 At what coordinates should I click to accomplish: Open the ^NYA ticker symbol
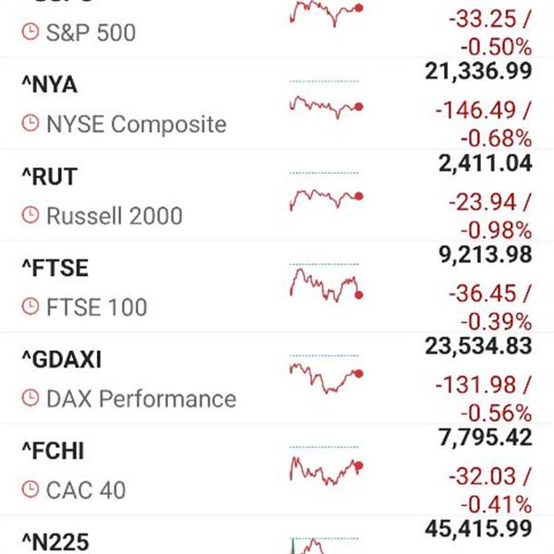(x=49, y=85)
